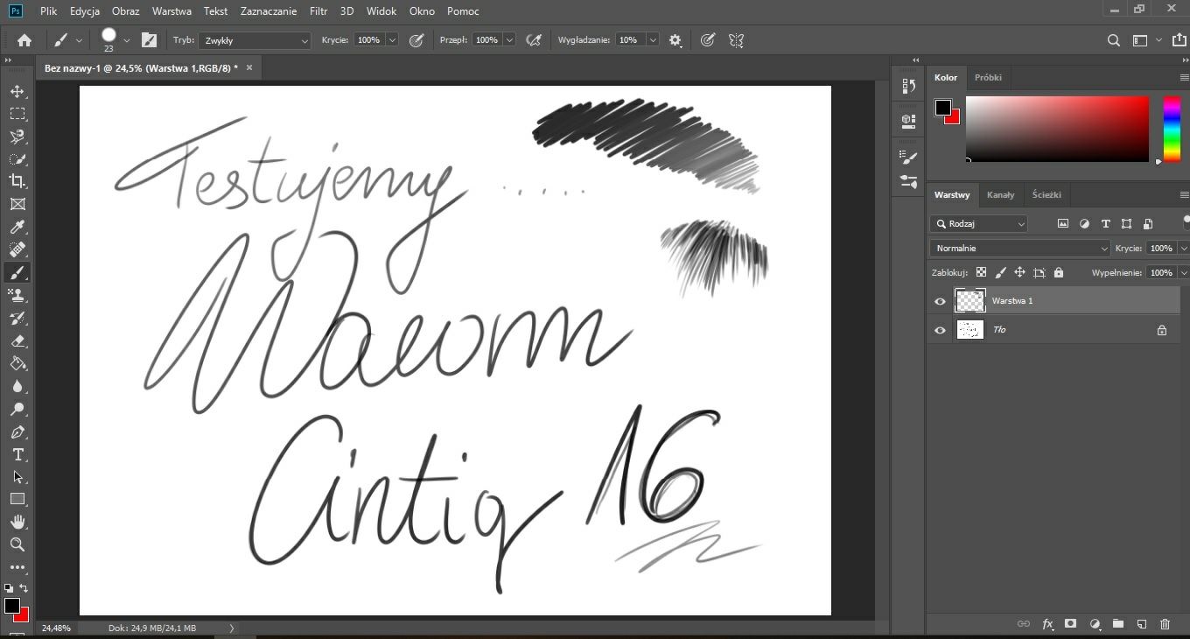This screenshot has height=639, width=1190.
Task: Toggle lock position icon
Action: click(1019, 273)
